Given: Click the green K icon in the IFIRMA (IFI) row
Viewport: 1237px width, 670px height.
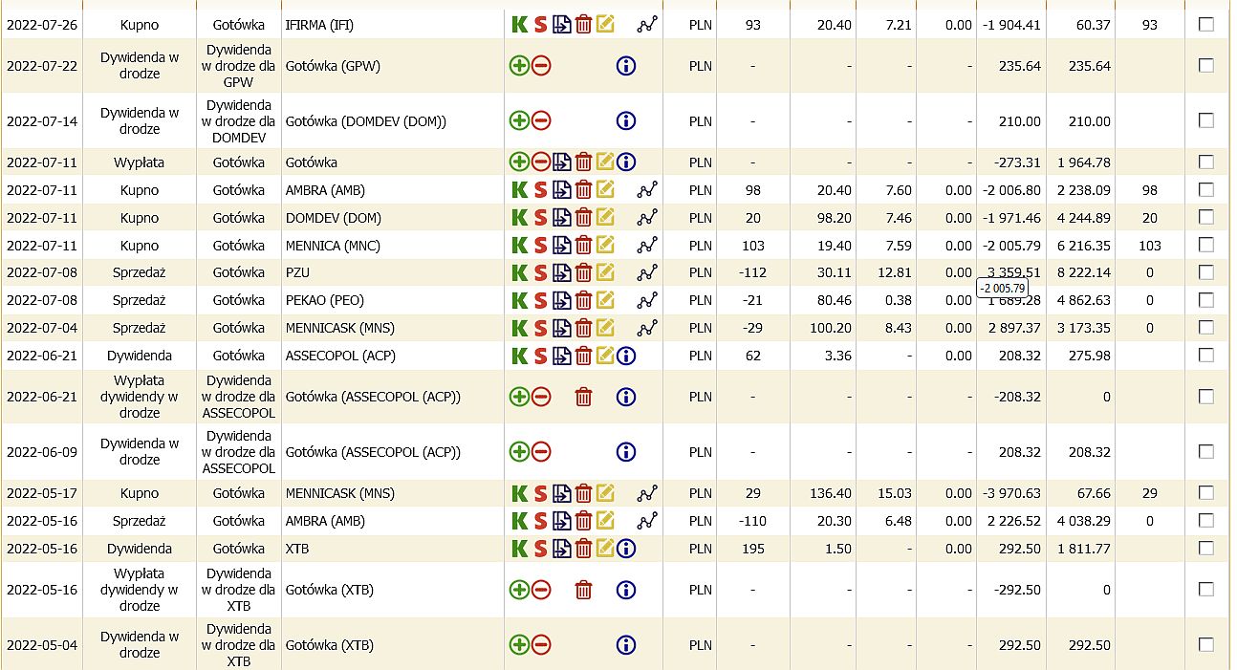Looking at the screenshot, I should click(519, 25).
